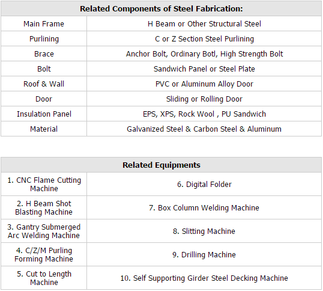Click 'C or Z Section Steel Purlining'

(204, 39)
